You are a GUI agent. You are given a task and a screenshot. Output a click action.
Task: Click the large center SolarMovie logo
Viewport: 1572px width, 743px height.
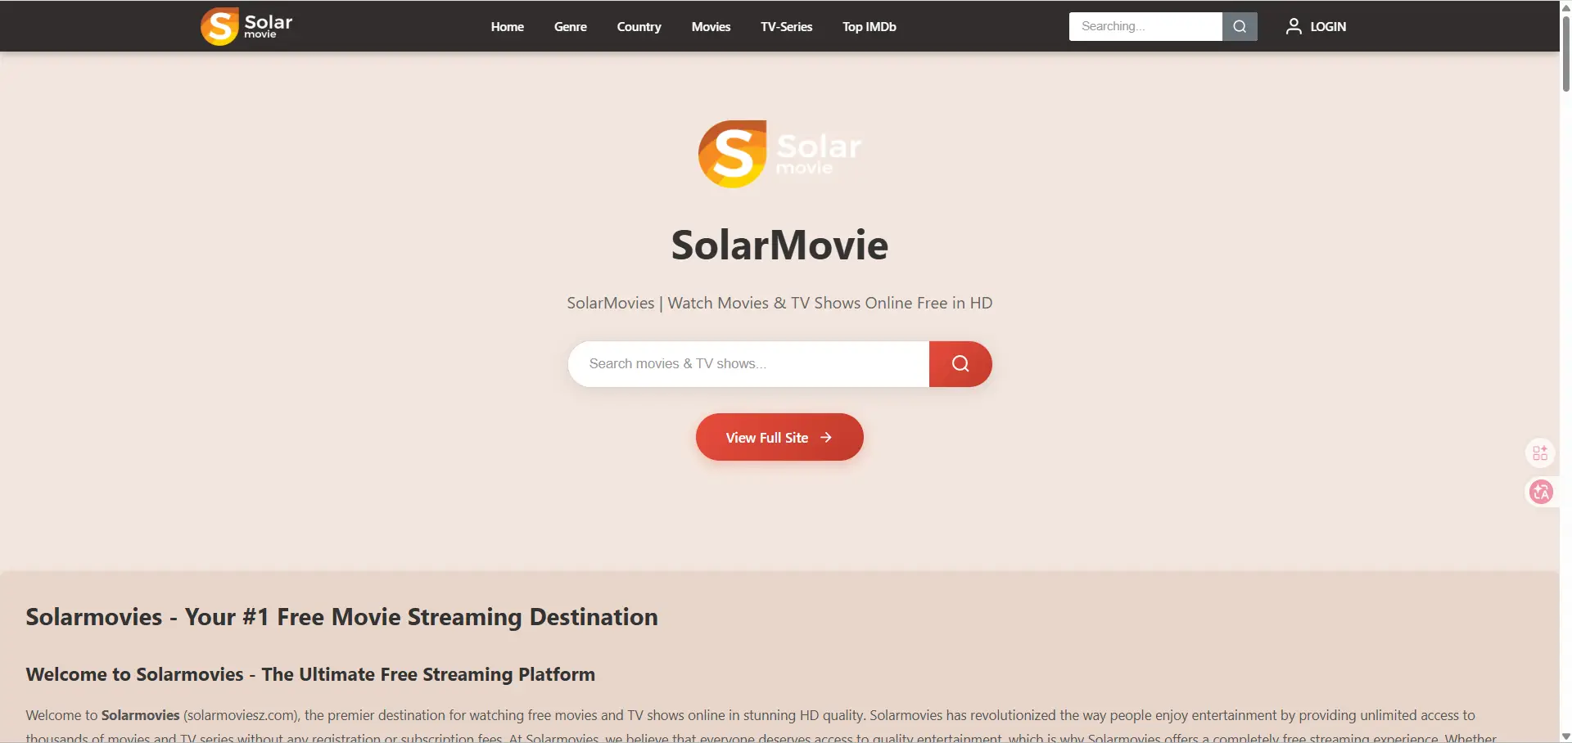coord(779,154)
